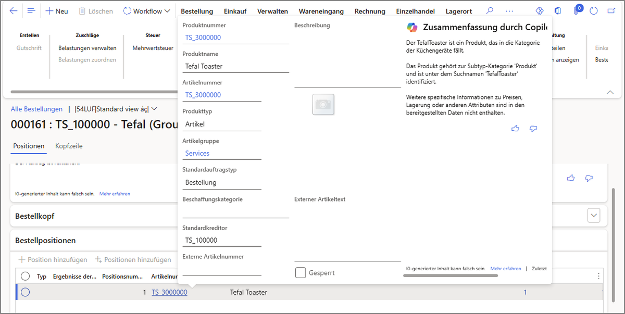Click Positionen hinzufügen
The image size is (625, 314).
(x=133, y=259)
